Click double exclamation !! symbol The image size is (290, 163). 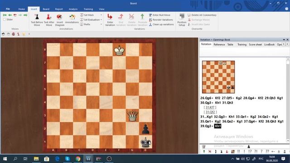(x=239, y=152)
